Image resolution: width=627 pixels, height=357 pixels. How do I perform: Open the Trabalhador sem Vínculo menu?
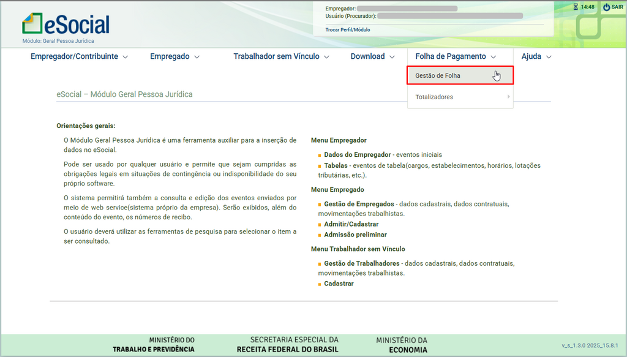[x=281, y=56]
